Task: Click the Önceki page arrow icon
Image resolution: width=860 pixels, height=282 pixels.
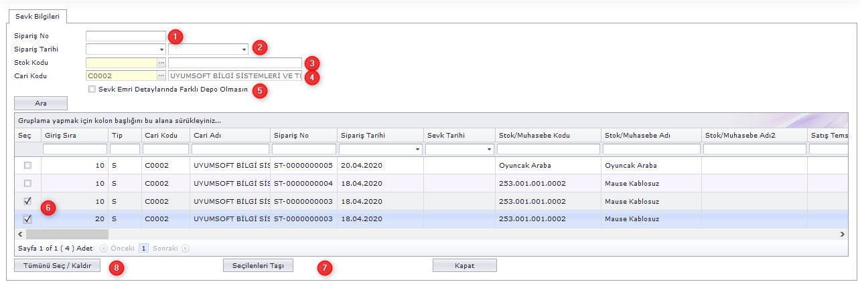Action: [104, 248]
